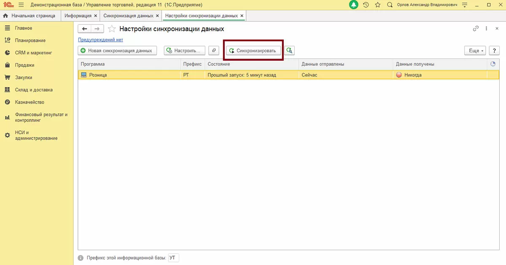The height and width of the screenshot is (265, 506).
Task: Click info icon beside prefix label
Action: pyautogui.click(x=81, y=258)
